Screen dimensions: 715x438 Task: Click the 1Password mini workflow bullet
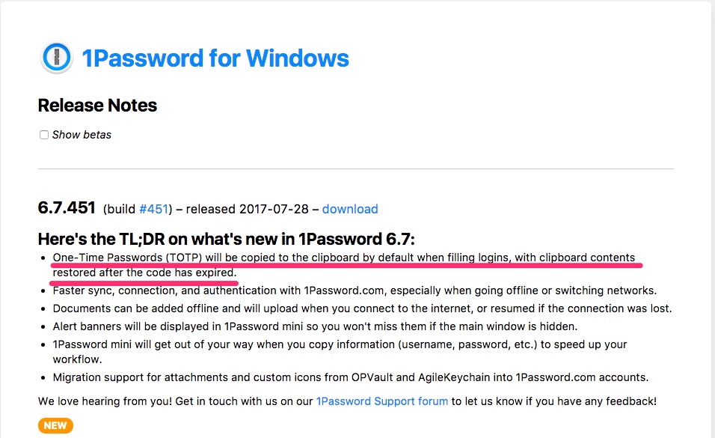click(x=340, y=352)
